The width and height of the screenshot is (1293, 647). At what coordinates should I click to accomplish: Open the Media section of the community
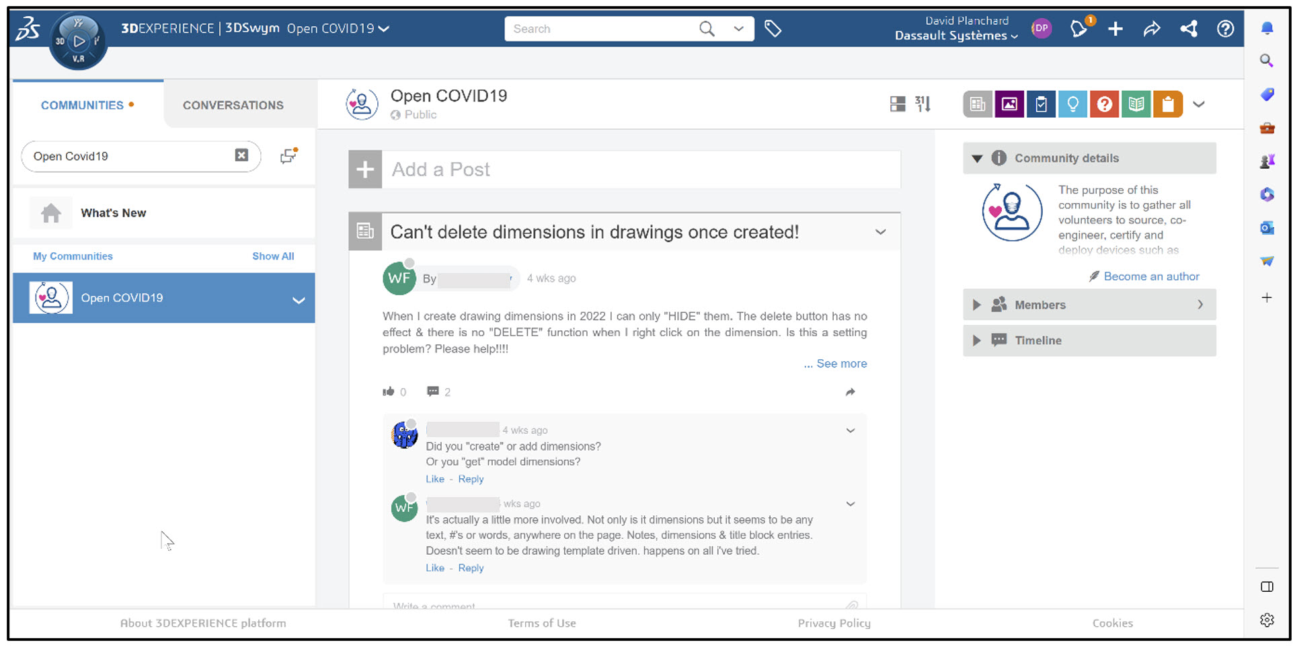1009,104
